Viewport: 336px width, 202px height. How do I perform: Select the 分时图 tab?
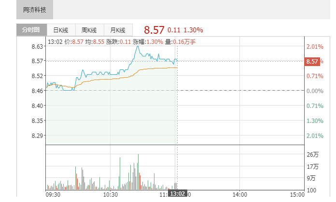tap(31, 30)
